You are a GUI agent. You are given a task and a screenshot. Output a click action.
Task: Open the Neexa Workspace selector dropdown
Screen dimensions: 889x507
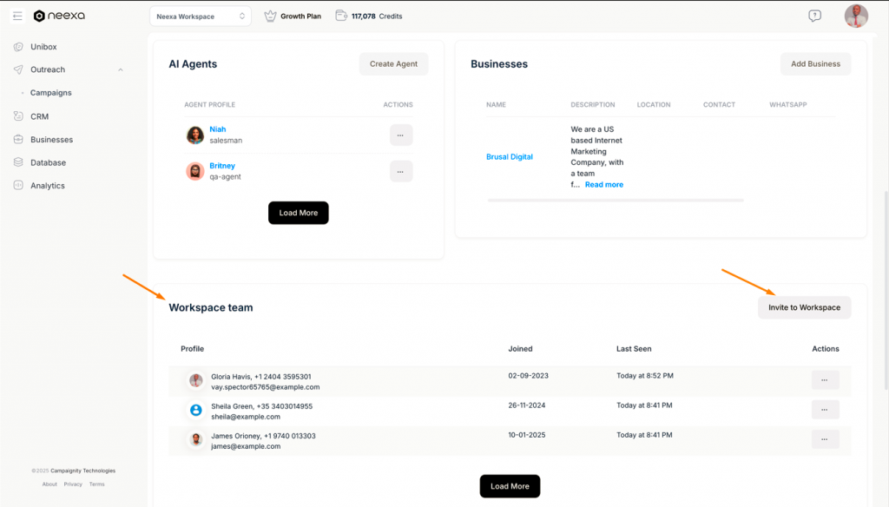pyautogui.click(x=200, y=15)
